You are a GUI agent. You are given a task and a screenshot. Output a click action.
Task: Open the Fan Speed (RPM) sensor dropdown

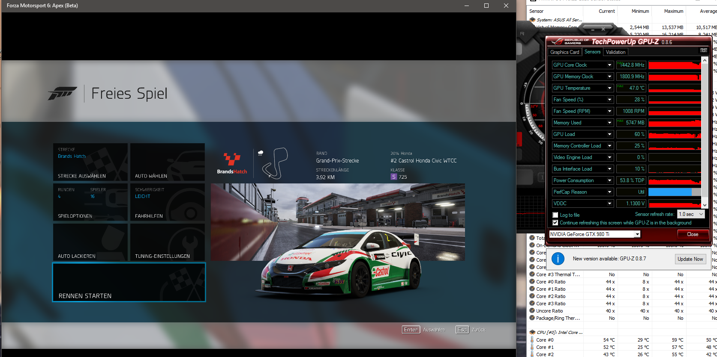609,111
